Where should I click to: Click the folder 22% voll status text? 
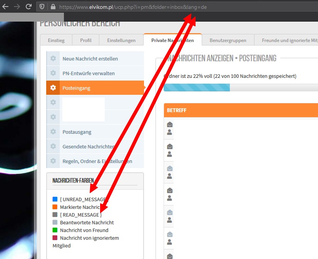pos(230,76)
